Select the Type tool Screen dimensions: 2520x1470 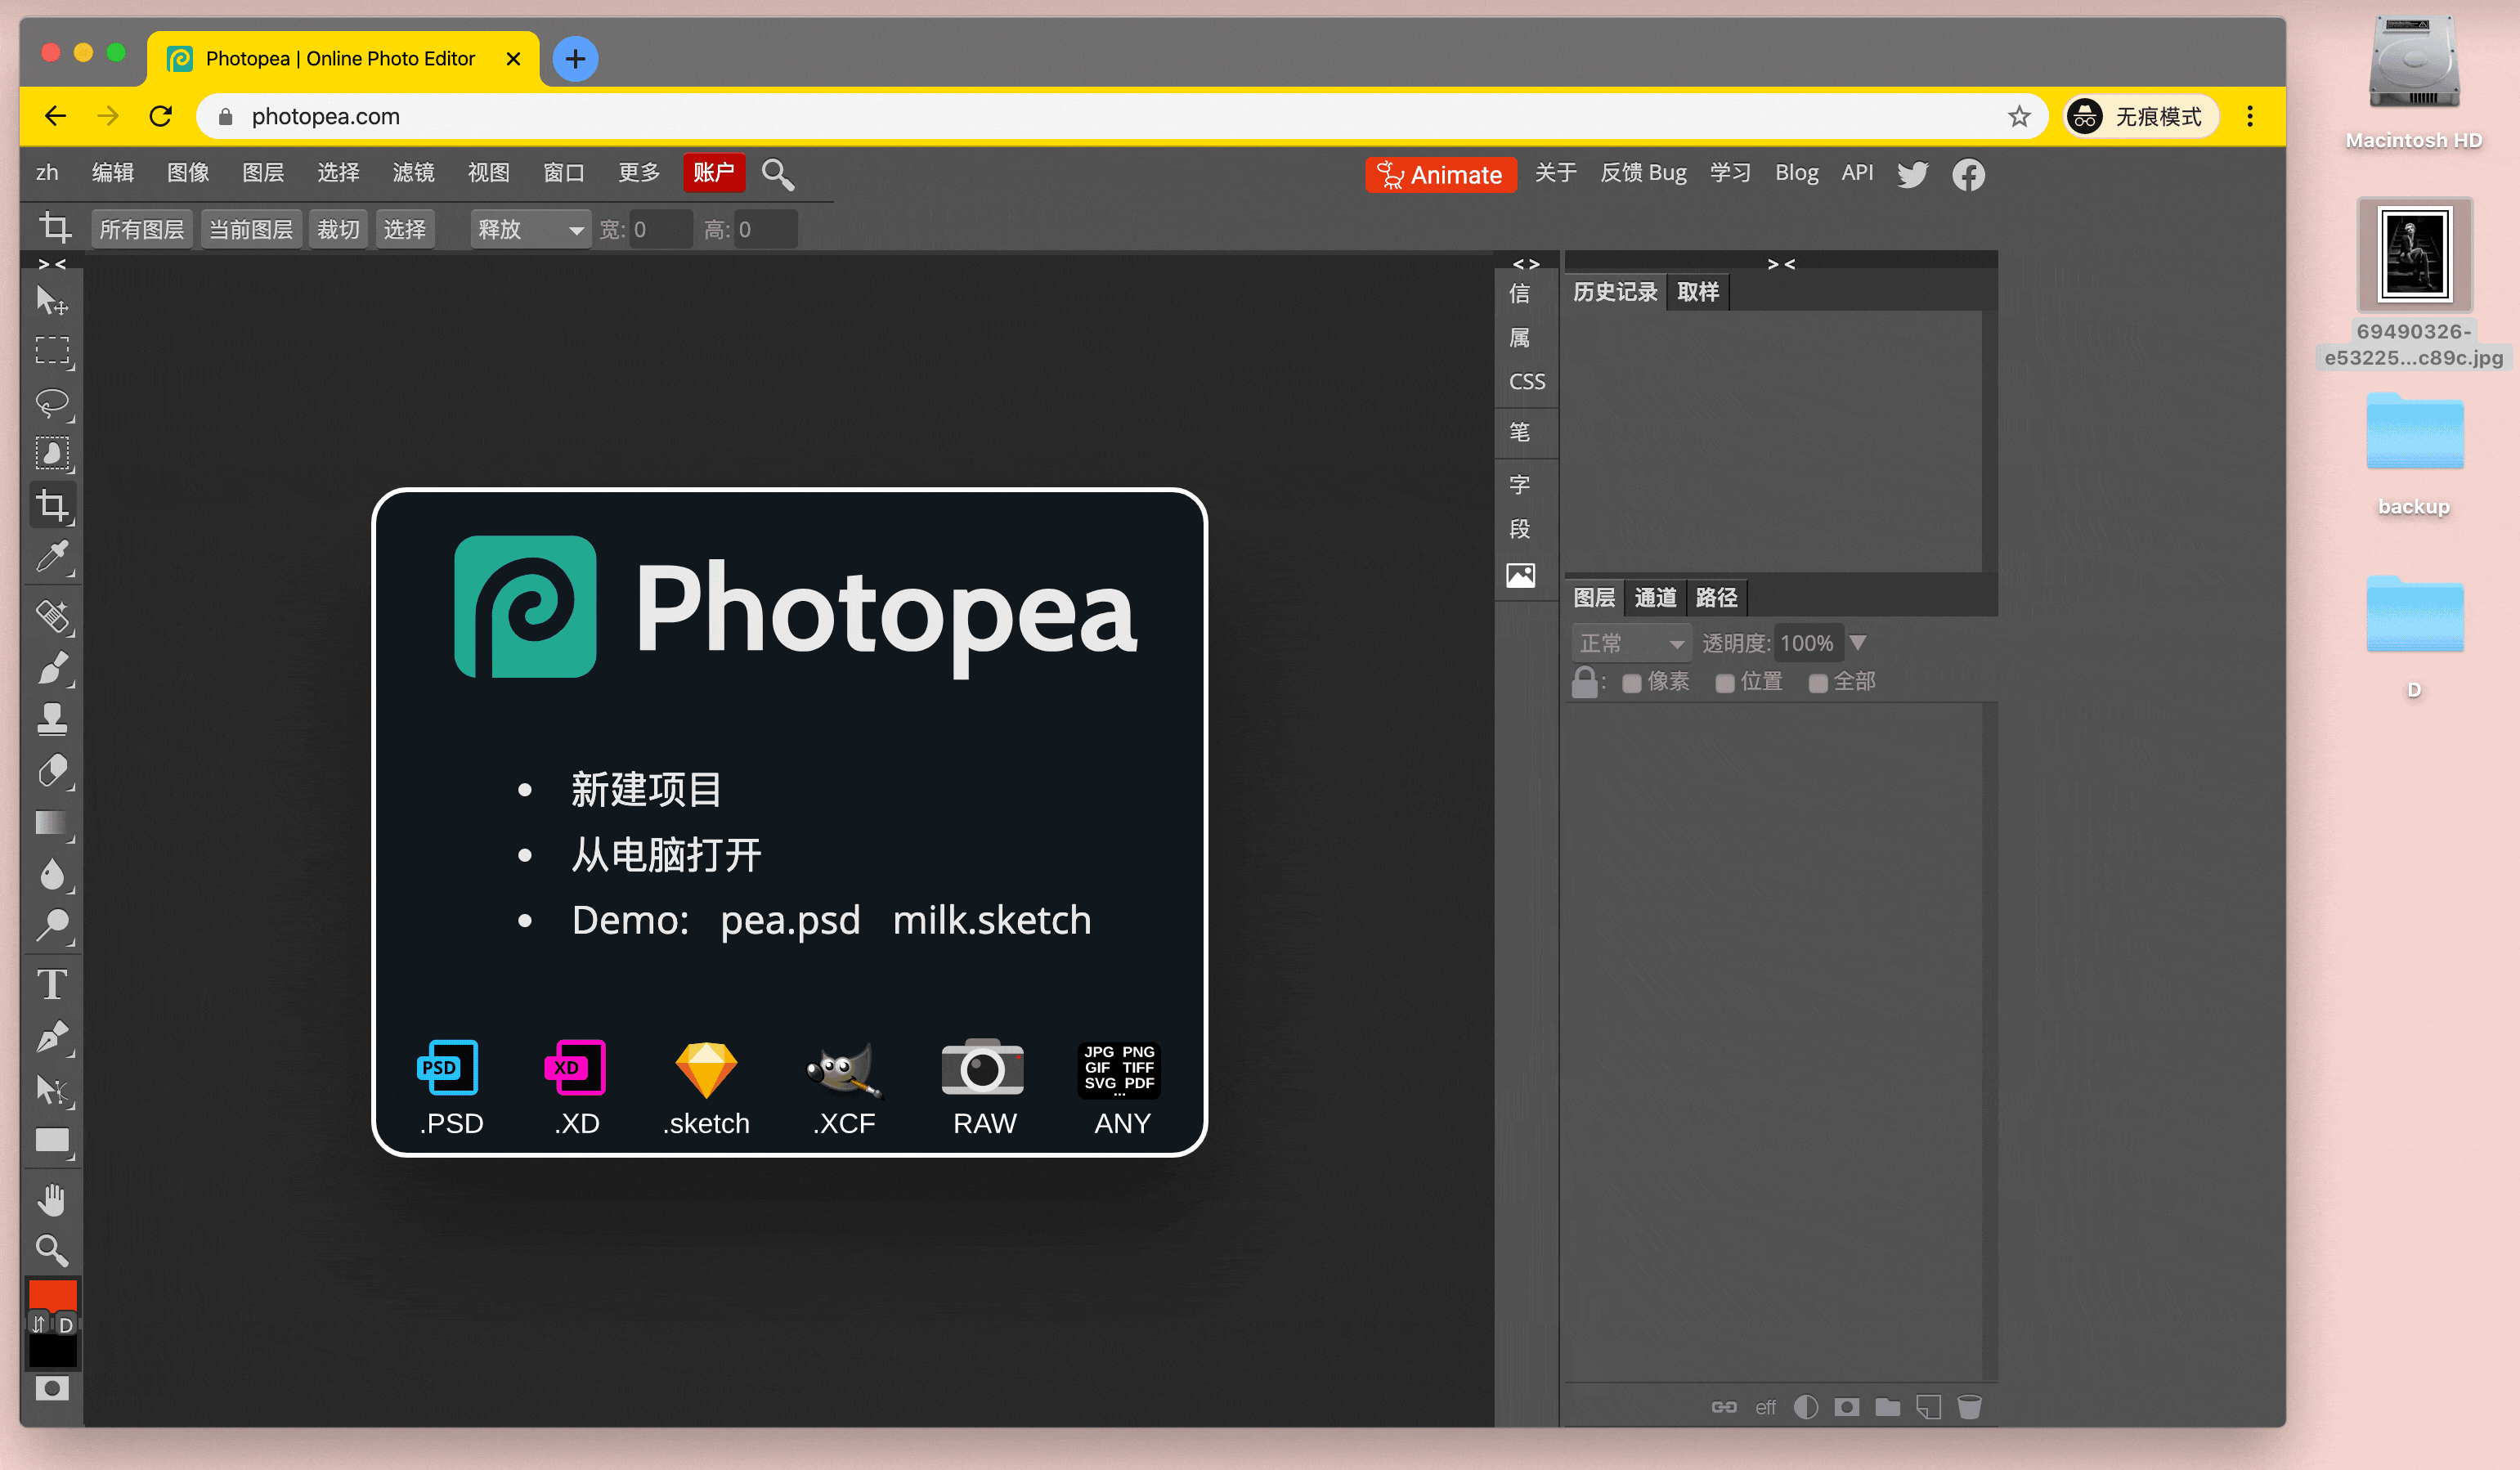[52, 985]
